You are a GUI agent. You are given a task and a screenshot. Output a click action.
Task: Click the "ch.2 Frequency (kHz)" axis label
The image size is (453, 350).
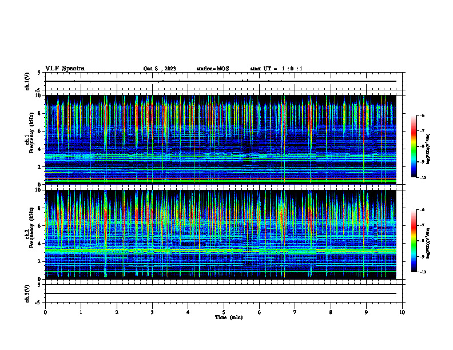30,228
